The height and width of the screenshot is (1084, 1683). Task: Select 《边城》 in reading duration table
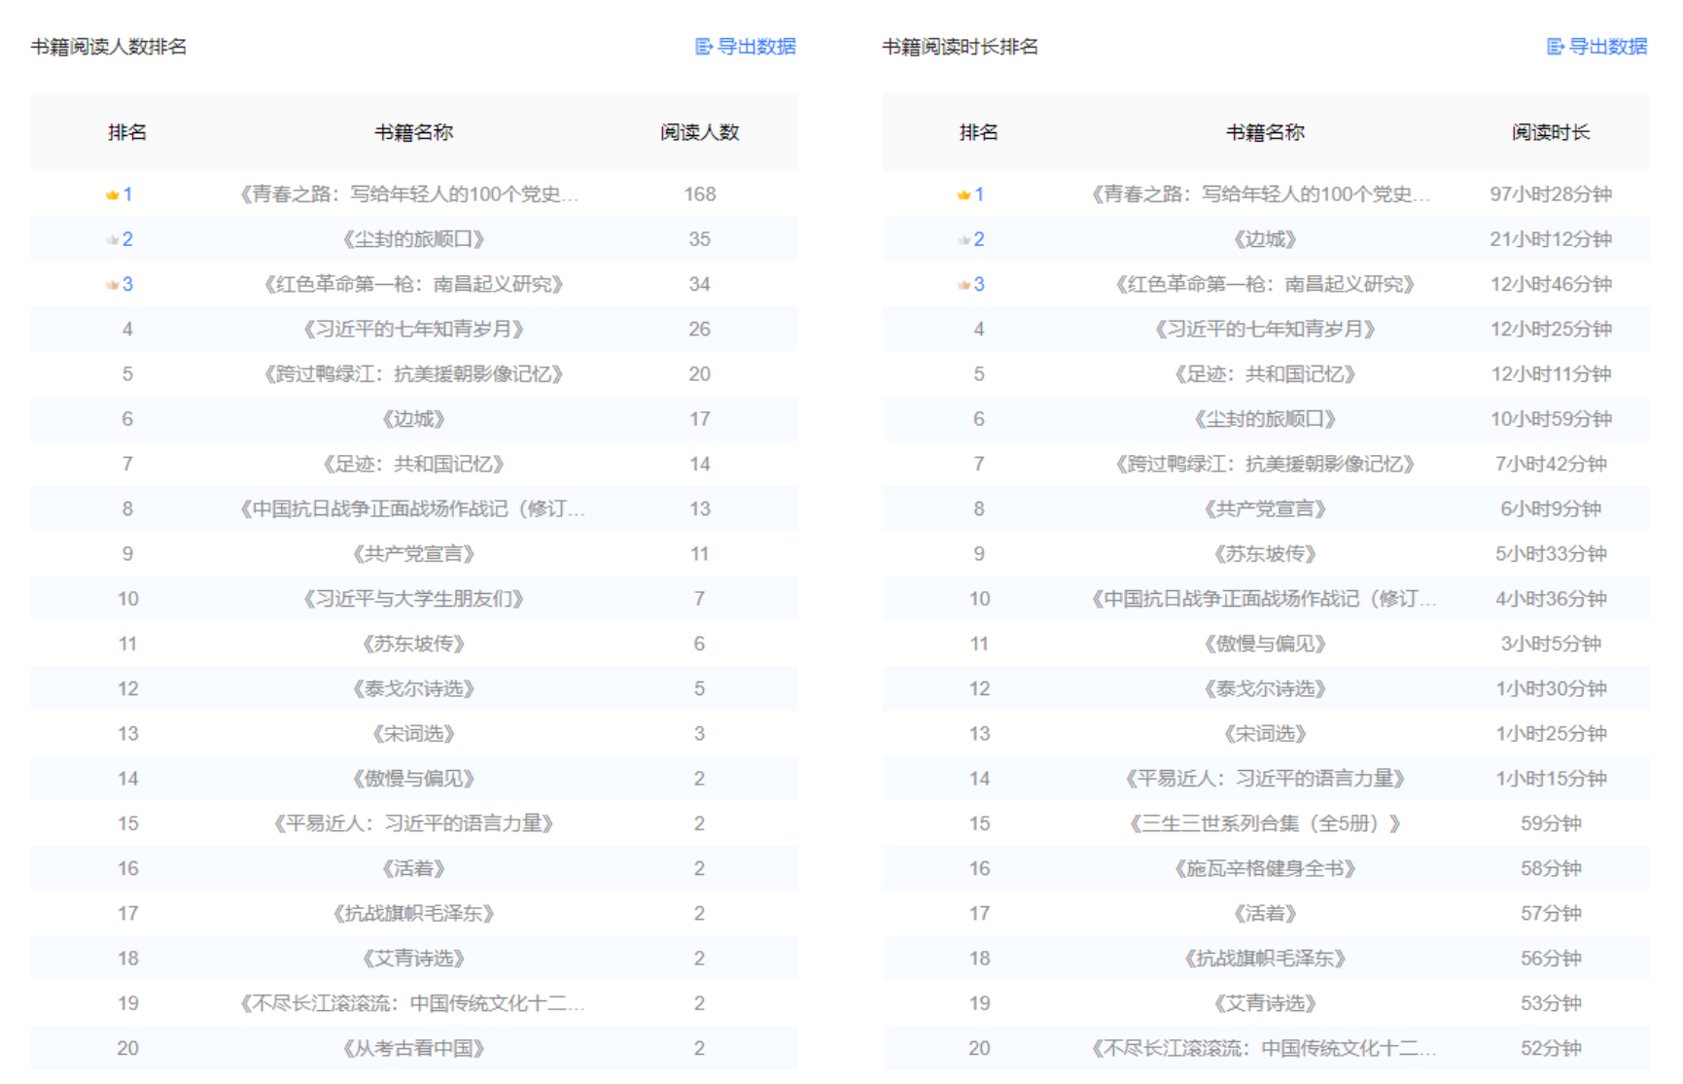tap(1265, 239)
